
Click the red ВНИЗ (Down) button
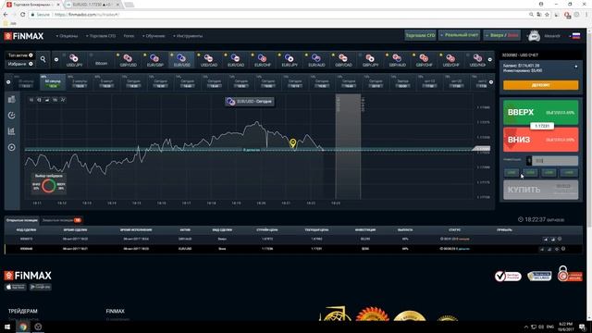(x=540, y=140)
